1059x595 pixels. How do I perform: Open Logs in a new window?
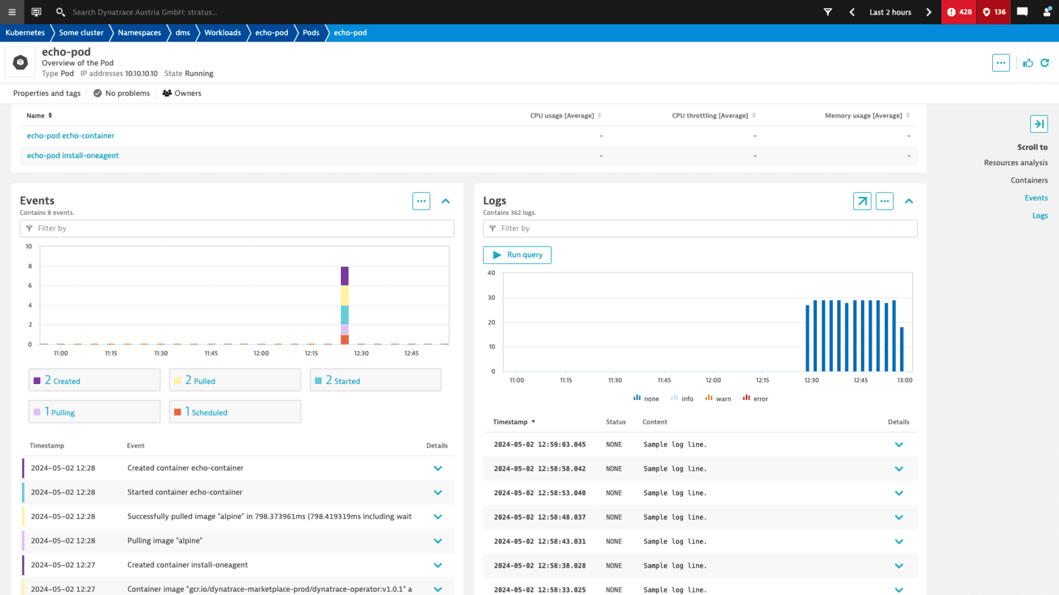862,200
